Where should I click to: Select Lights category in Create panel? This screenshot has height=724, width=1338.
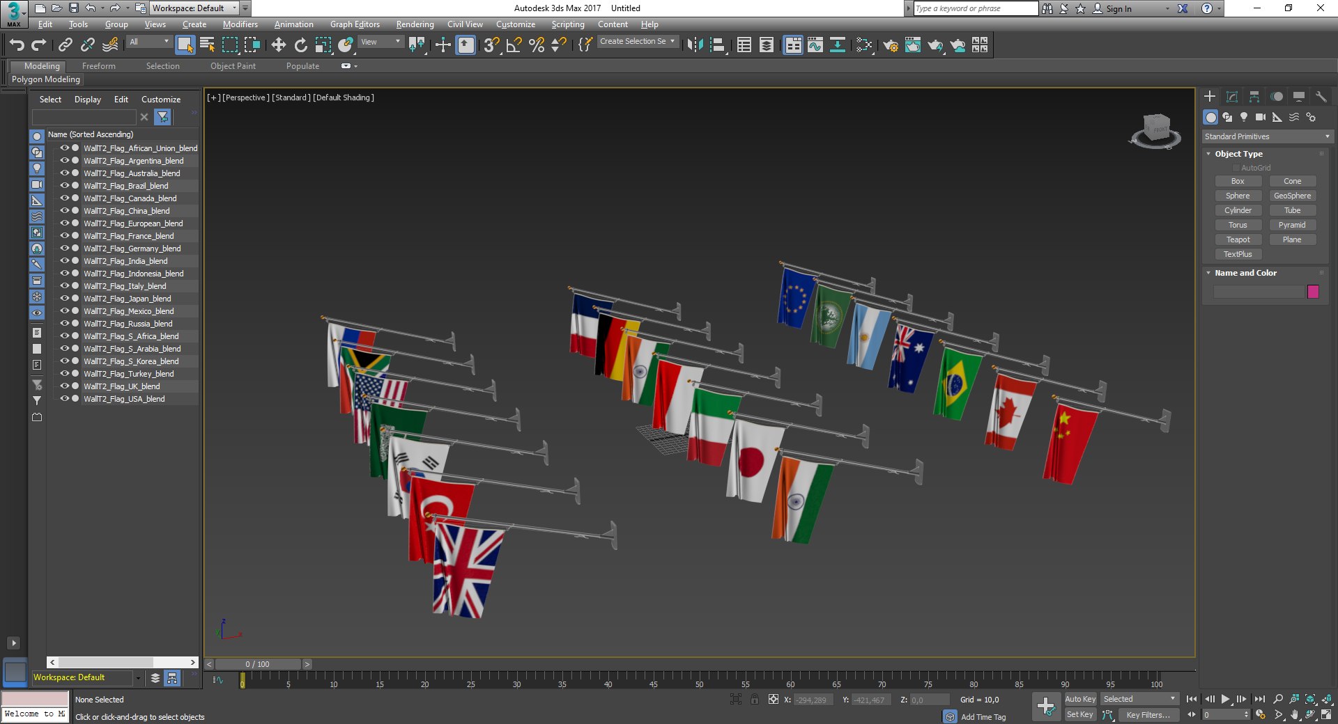pos(1244,117)
